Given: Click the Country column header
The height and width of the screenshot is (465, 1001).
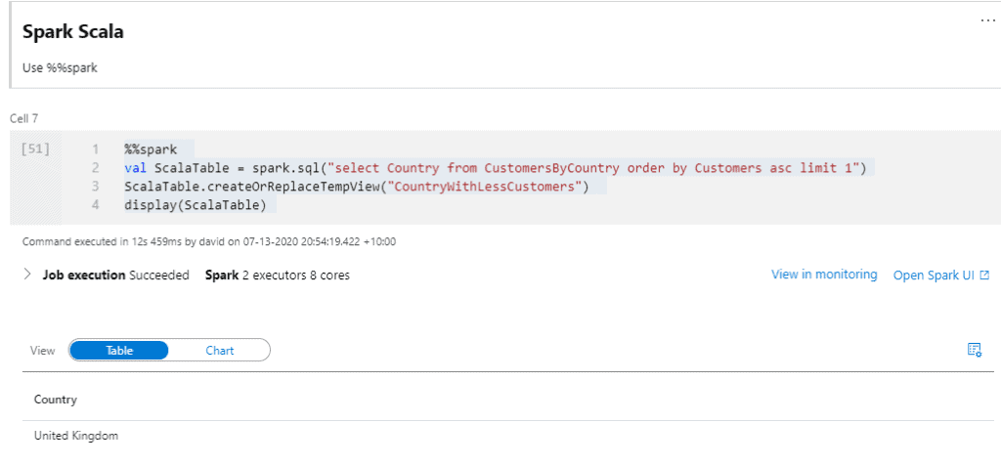Looking at the screenshot, I should pyautogui.click(x=56, y=400).
